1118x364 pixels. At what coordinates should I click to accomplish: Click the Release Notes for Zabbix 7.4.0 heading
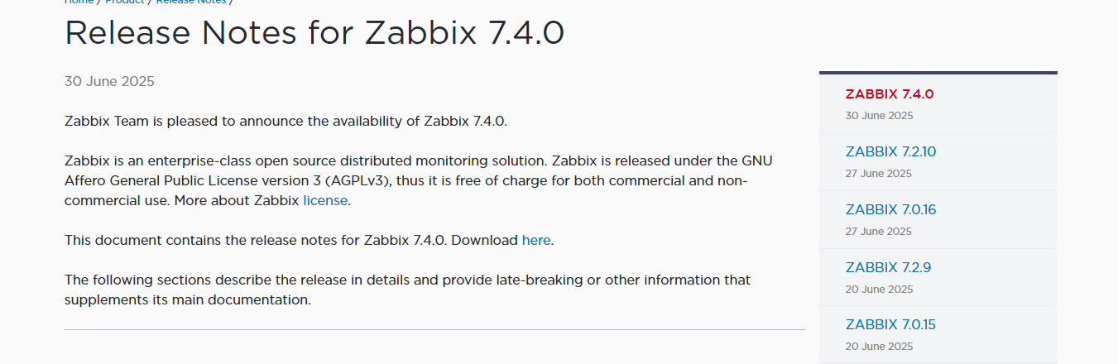pyautogui.click(x=314, y=33)
